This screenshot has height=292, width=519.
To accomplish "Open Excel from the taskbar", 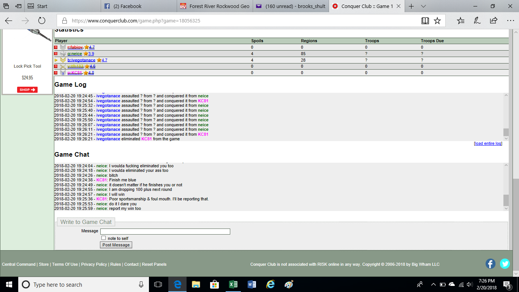I will tap(233, 284).
